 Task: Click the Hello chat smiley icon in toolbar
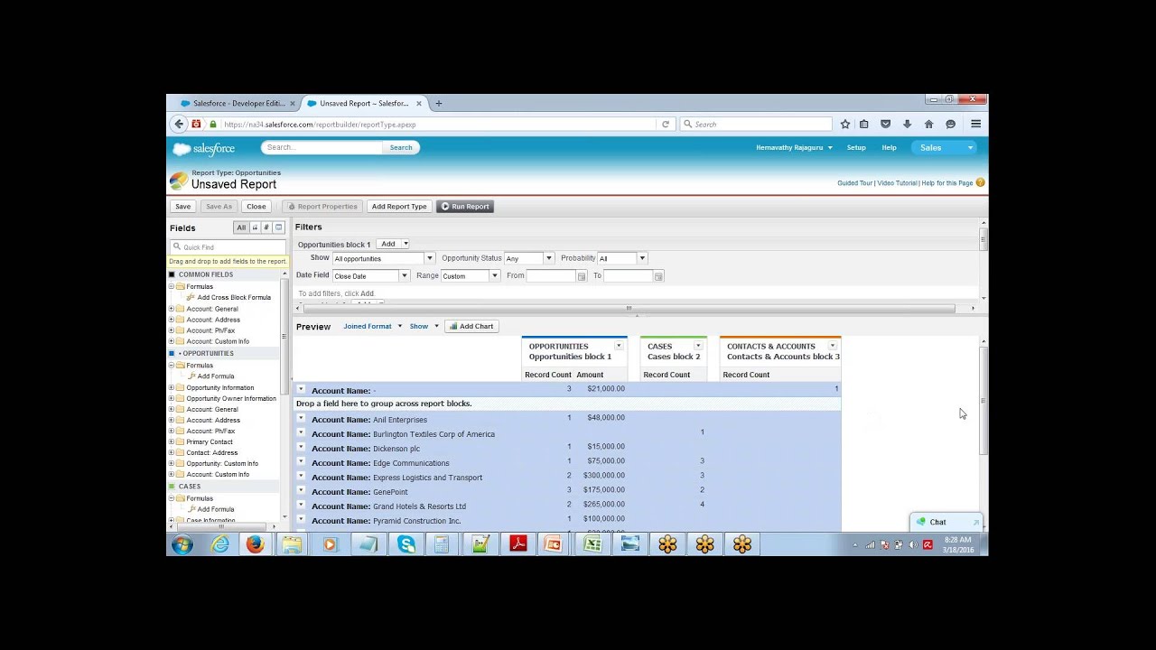tap(950, 125)
